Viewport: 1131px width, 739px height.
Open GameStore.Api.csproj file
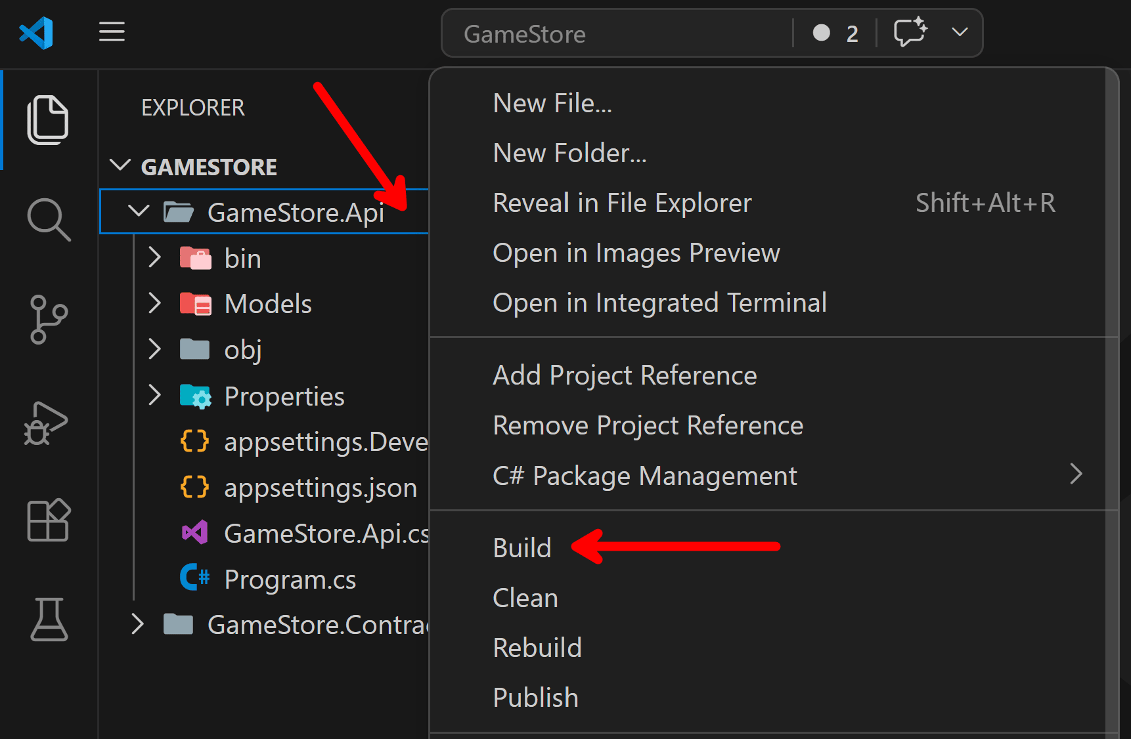point(326,534)
